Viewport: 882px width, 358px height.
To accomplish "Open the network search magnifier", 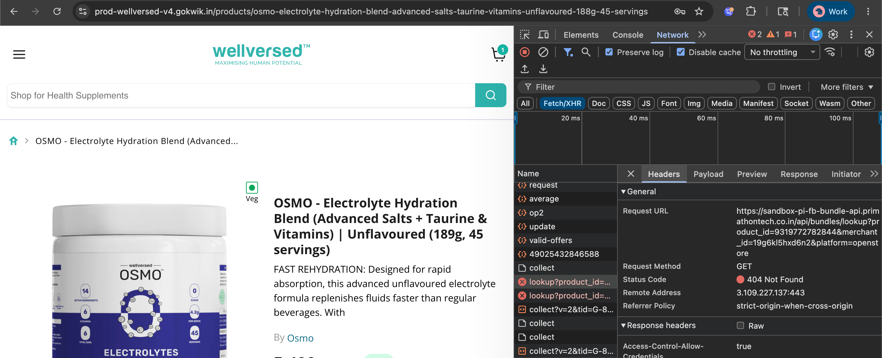I will click(586, 52).
